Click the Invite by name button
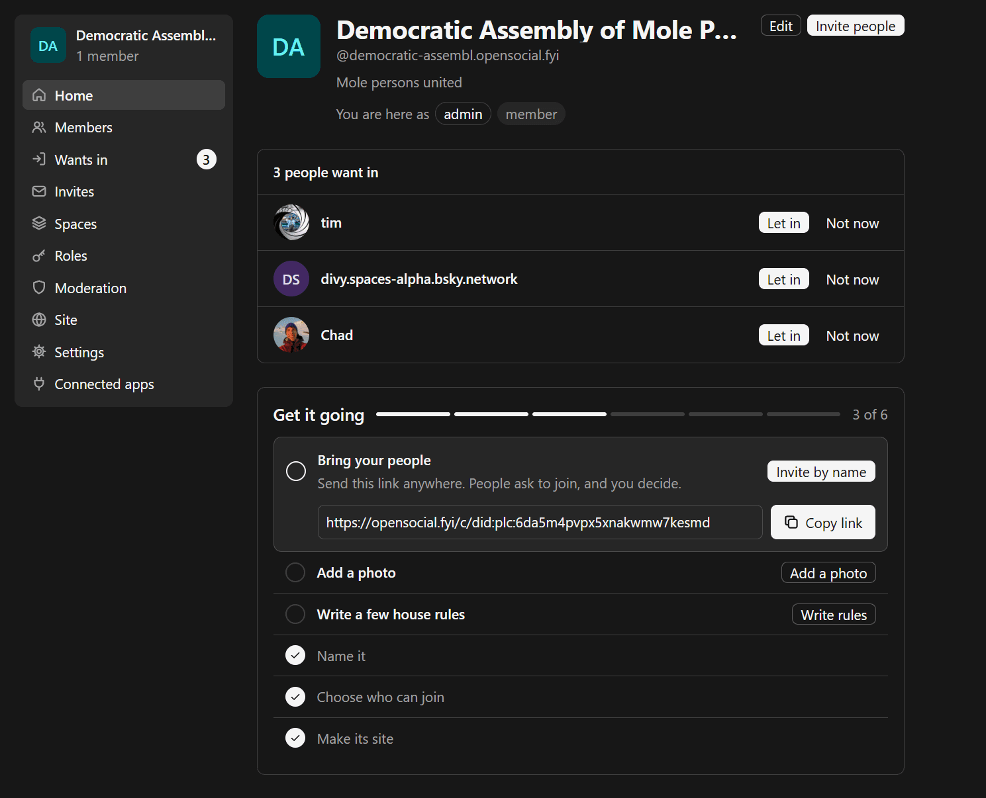Image resolution: width=986 pixels, height=798 pixels. (x=821, y=472)
